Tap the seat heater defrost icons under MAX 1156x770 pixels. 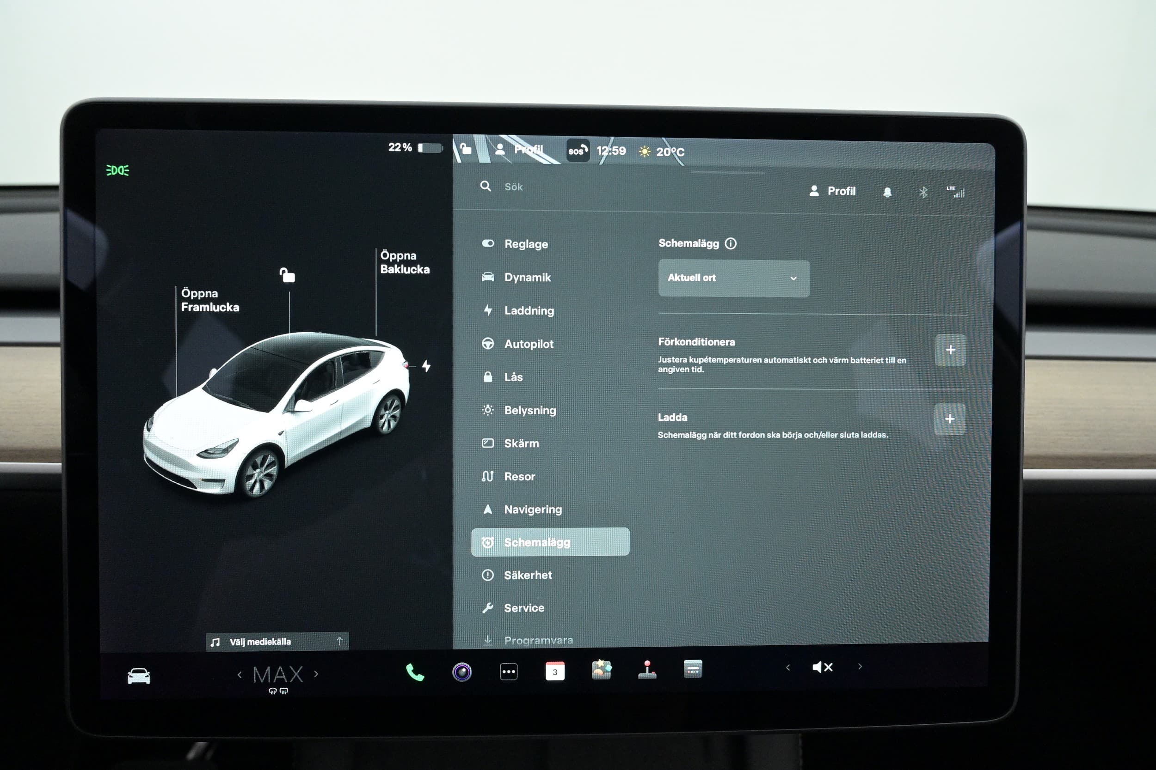click(278, 691)
